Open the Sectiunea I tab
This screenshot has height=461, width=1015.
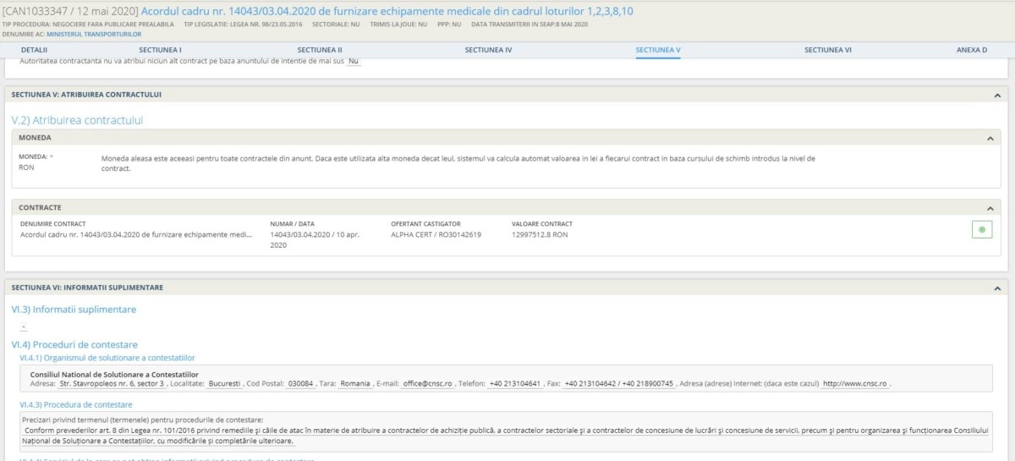pyautogui.click(x=160, y=50)
